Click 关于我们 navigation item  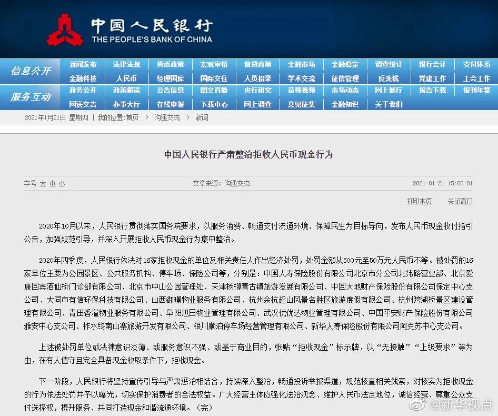click(x=389, y=104)
